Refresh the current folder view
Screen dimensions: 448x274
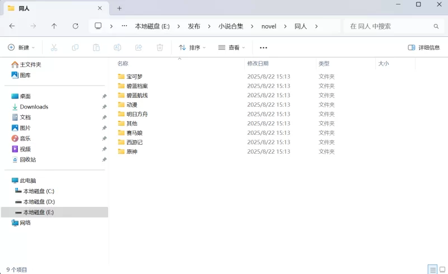click(76, 26)
